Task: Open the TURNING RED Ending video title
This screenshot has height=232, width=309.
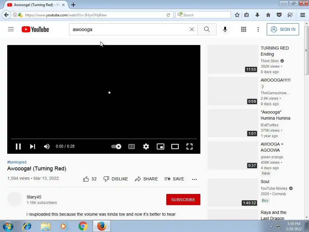Action: coord(275,51)
